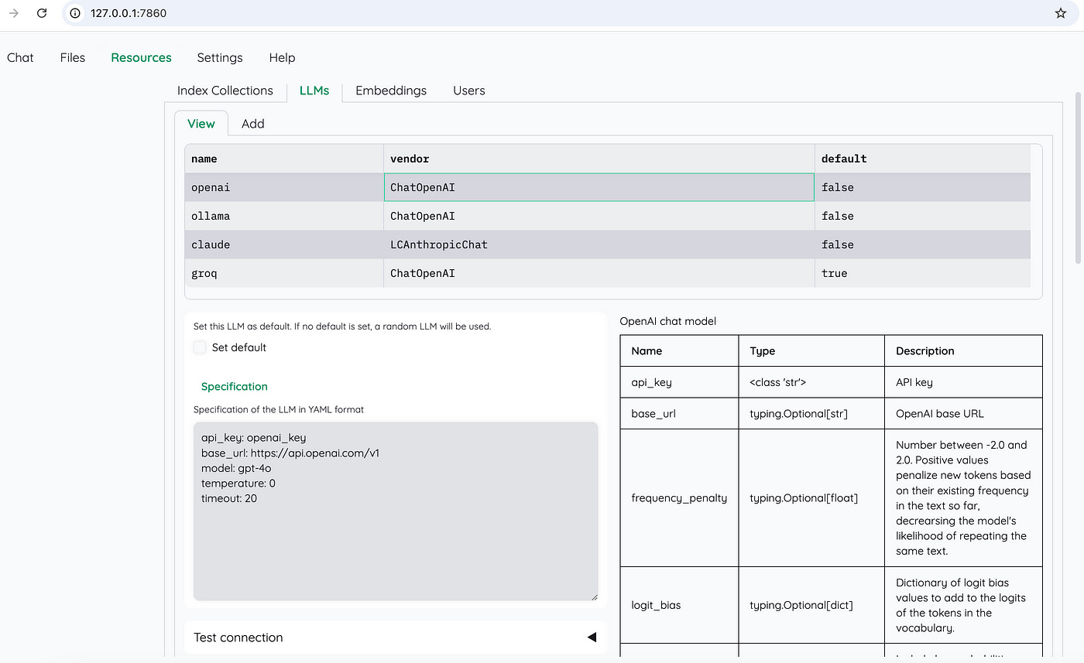Open the Users tab
Screen dimensions: 1084x663
pyautogui.click(x=468, y=91)
